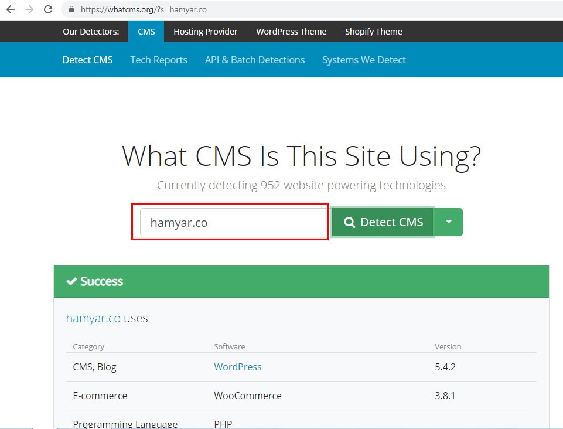Open the hamyar.co link in results
The image size is (563, 429).
(93, 318)
